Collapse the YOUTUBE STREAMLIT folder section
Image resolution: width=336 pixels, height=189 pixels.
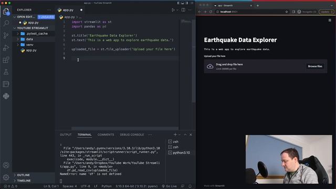point(32,28)
